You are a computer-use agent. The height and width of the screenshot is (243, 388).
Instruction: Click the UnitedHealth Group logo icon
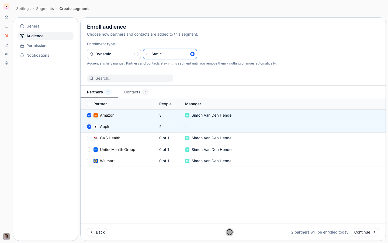click(x=96, y=150)
